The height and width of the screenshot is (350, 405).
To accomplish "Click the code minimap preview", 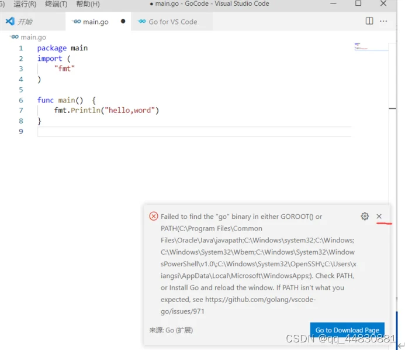I will pos(371,47).
